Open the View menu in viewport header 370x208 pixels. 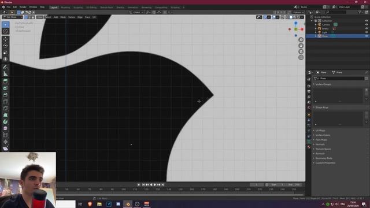[40, 17]
